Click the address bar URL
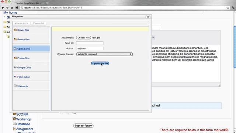 click(53, 8)
